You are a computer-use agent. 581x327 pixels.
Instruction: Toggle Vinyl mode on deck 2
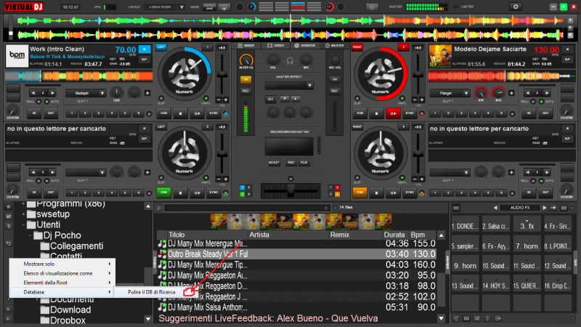(402, 99)
